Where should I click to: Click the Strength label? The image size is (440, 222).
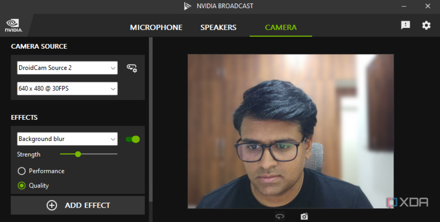point(29,155)
